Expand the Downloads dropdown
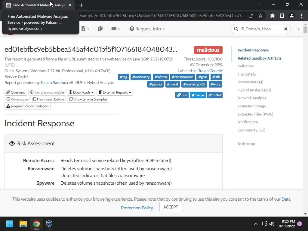Screen dimensions: 308x231 click(x=81, y=92)
